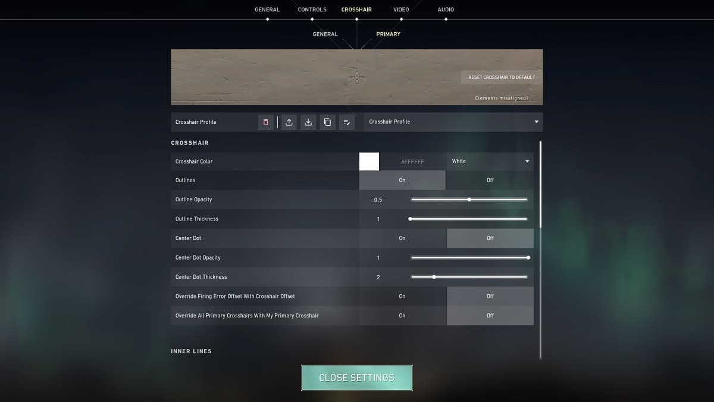Image resolution: width=714 pixels, height=402 pixels.
Task: Enable the Center Dot
Action: [x=402, y=238]
